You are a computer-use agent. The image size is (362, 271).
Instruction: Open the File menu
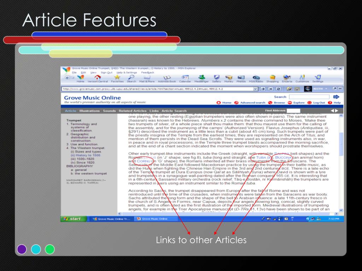pos(74,72)
